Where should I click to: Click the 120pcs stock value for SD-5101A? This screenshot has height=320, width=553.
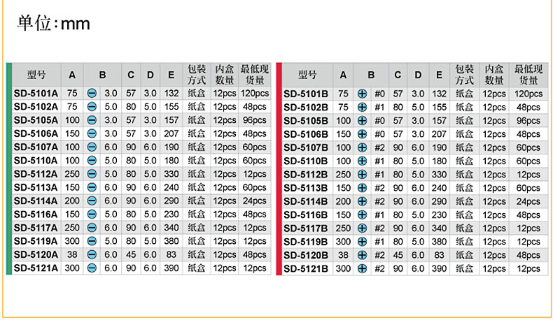coord(255,93)
